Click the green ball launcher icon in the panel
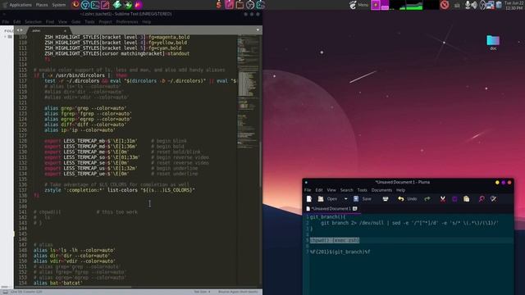This screenshot has width=525, height=295. point(128,5)
